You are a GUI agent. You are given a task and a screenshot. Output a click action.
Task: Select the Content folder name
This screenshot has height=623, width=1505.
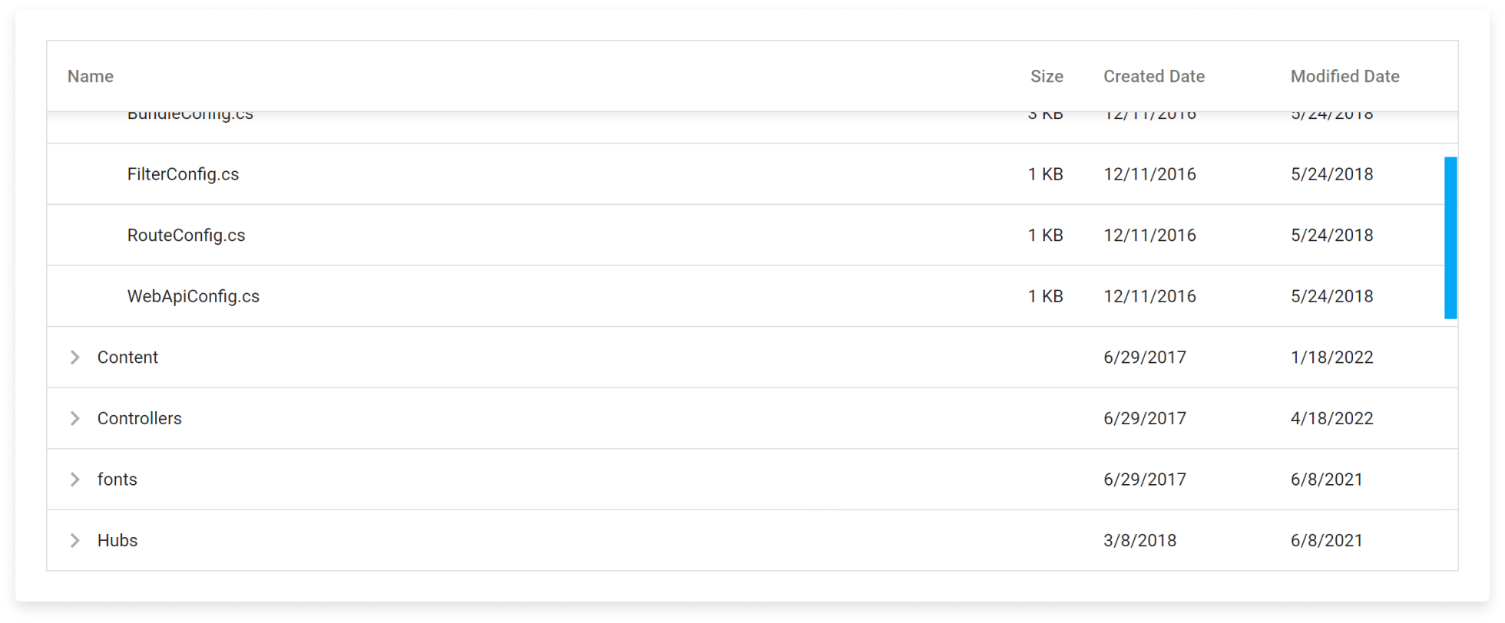coord(127,358)
